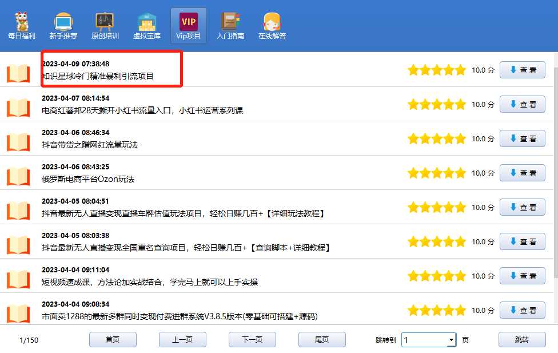The image size is (558, 353).
Task: Go to next page with 下一页
Action: tap(252, 339)
